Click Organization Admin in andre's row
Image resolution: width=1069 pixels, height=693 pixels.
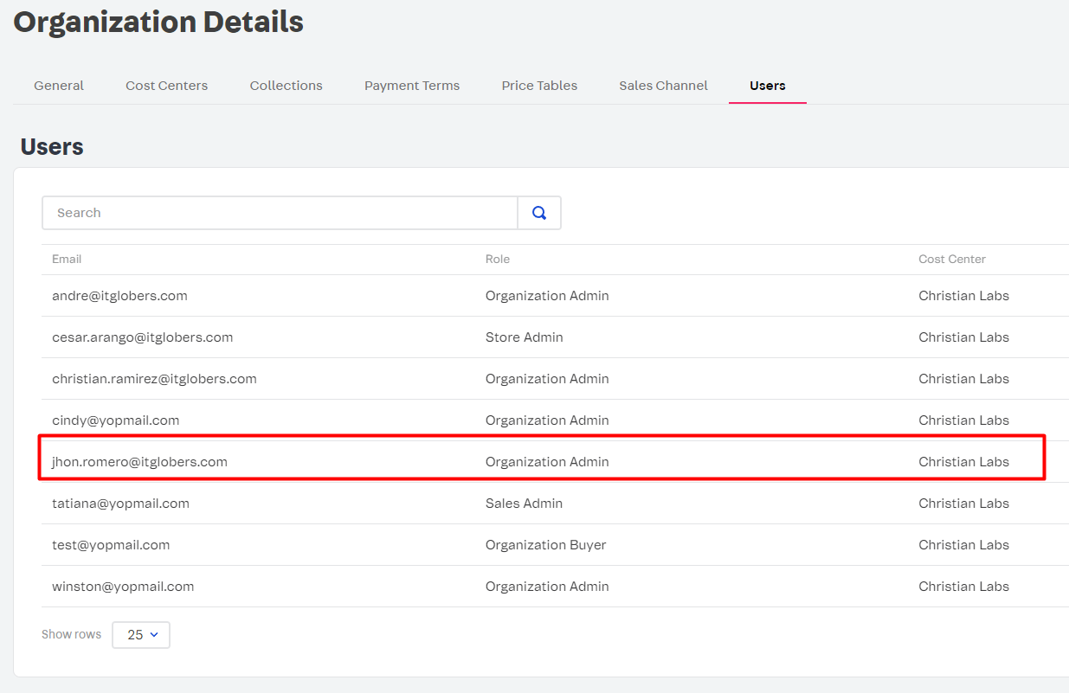[547, 296]
